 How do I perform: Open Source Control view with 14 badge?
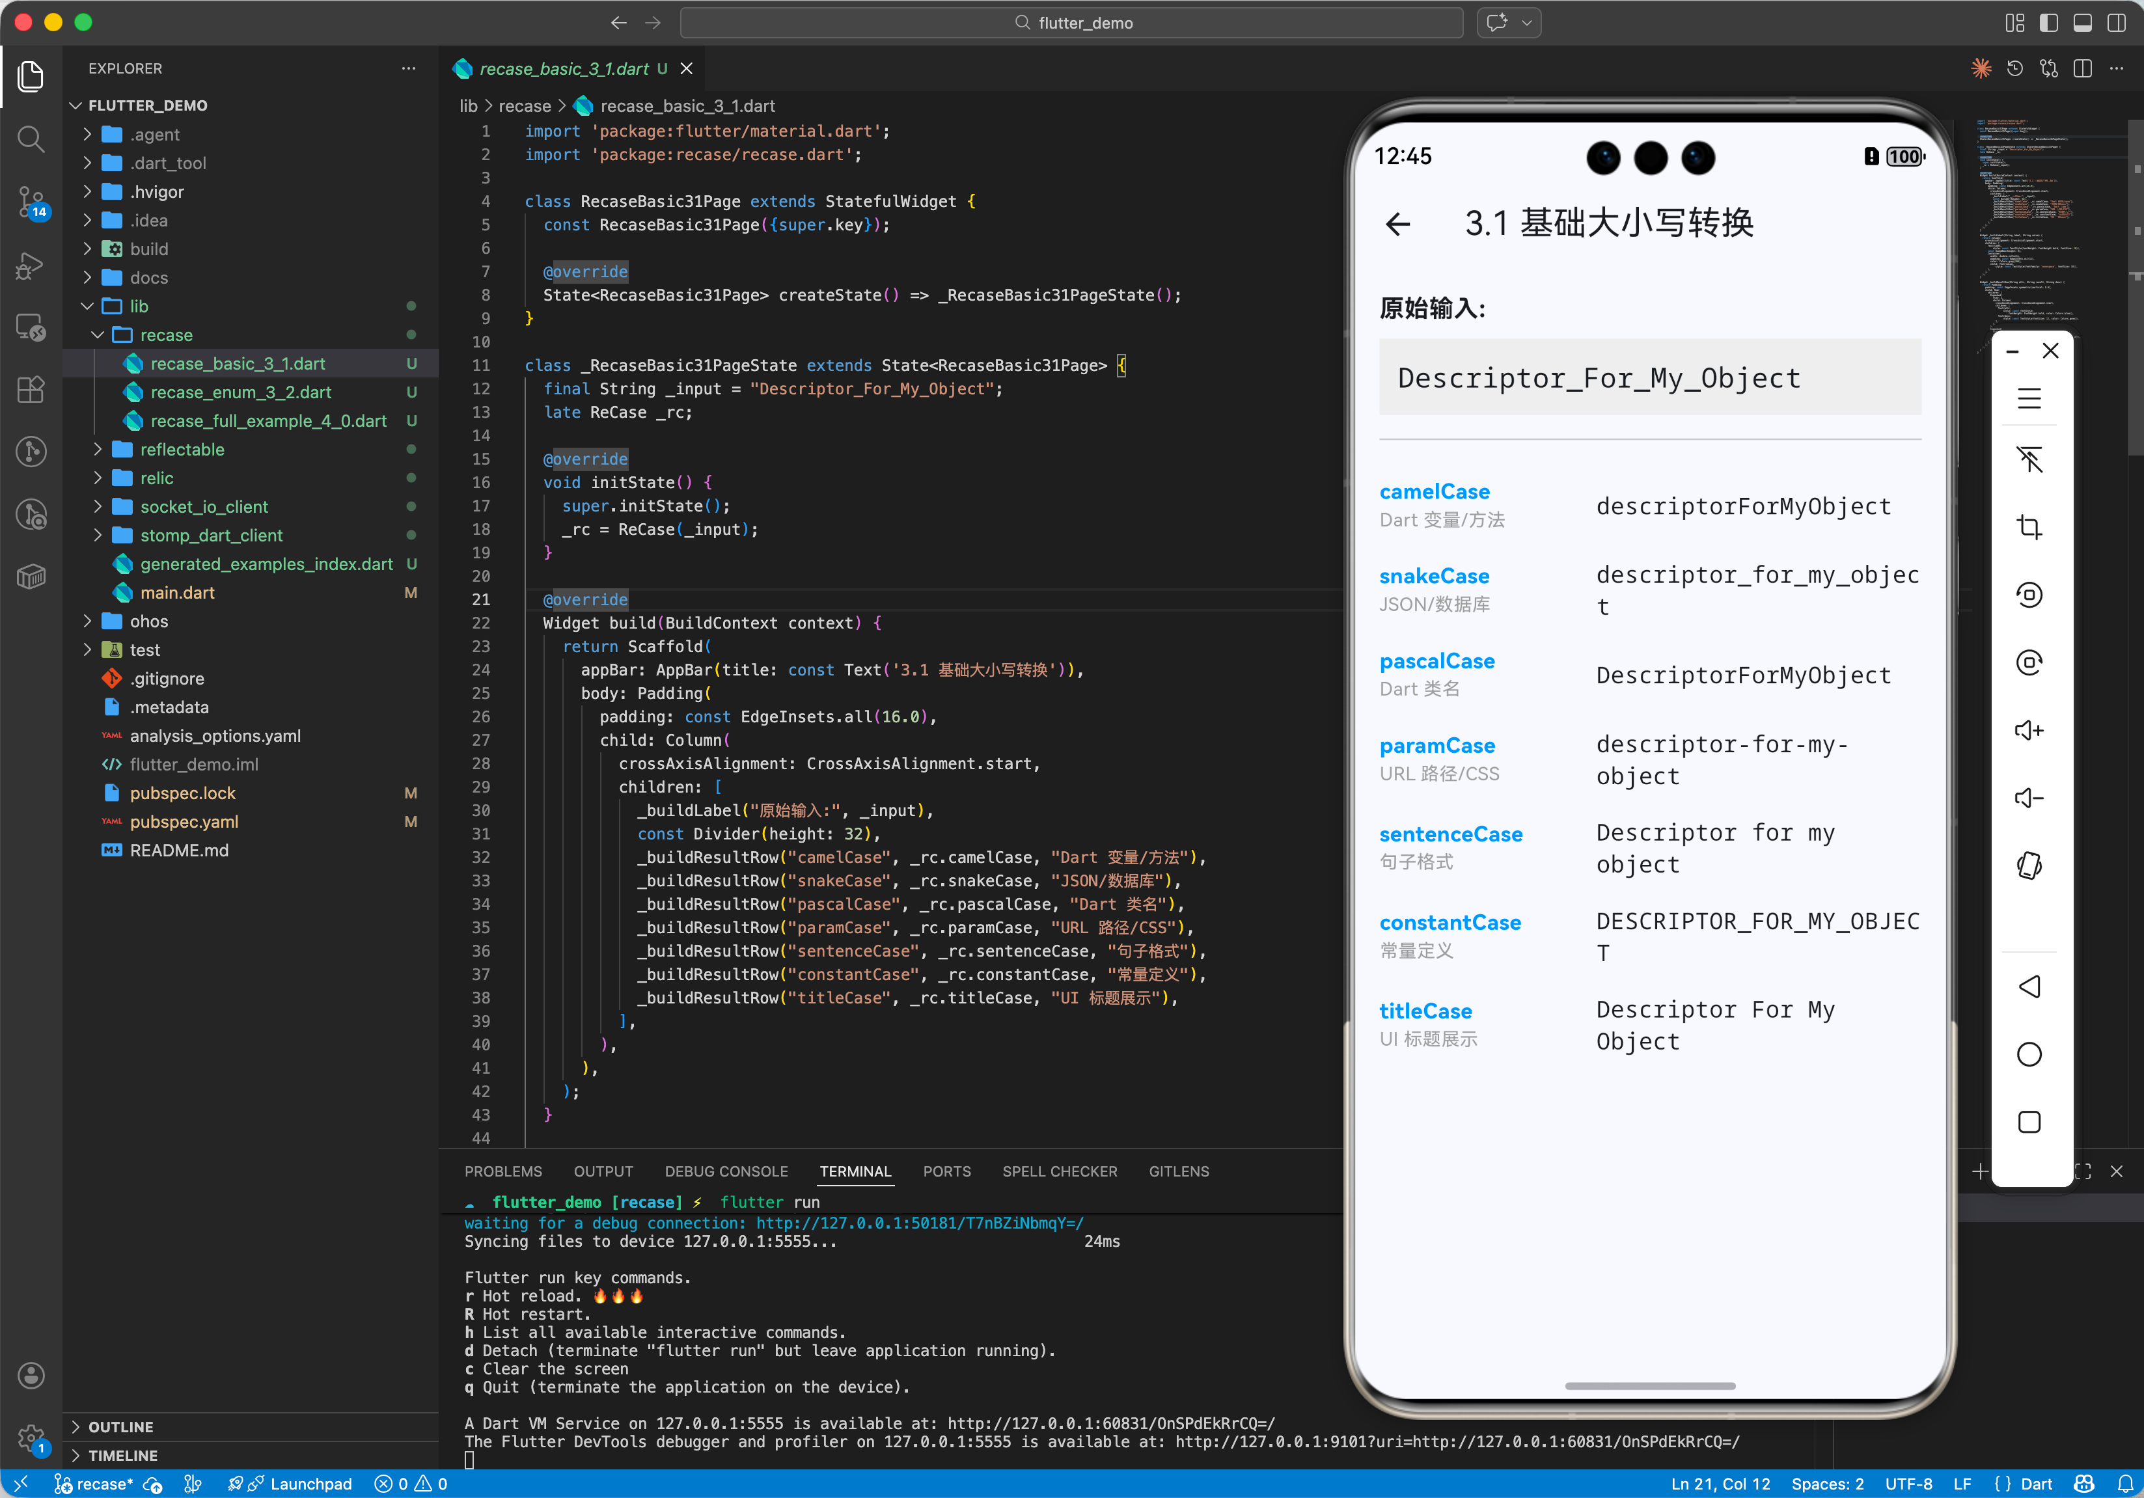click(x=31, y=200)
